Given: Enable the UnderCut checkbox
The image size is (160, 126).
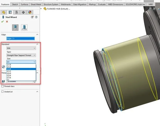Looking at the screenshot, I should pyautogui.click(x=3, y=92).
